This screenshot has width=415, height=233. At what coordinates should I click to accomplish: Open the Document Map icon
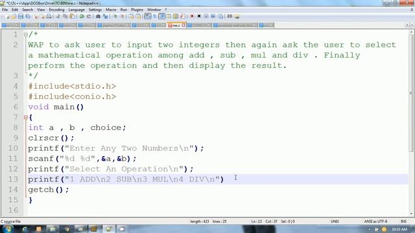[x=176, y=16]
